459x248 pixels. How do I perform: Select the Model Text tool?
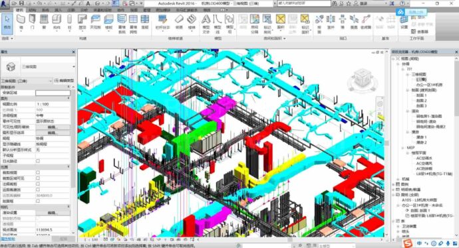[206, 24]
